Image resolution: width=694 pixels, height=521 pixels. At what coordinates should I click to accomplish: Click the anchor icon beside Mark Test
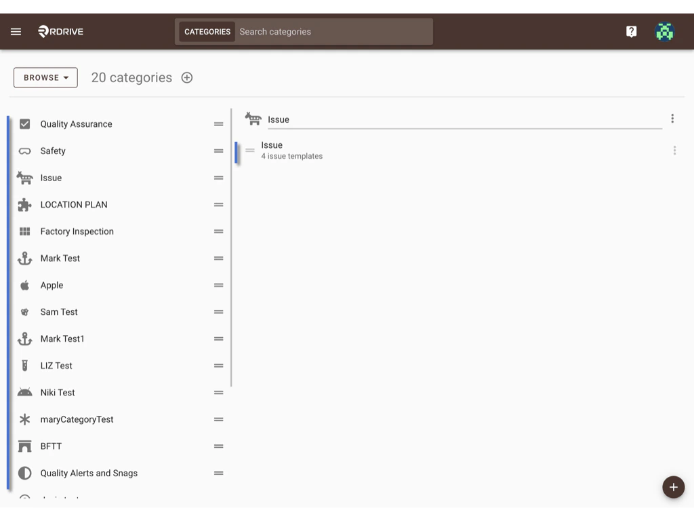(x=24, y=258)
